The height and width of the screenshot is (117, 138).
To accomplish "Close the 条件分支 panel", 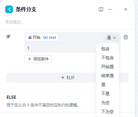I will (126, 9).
